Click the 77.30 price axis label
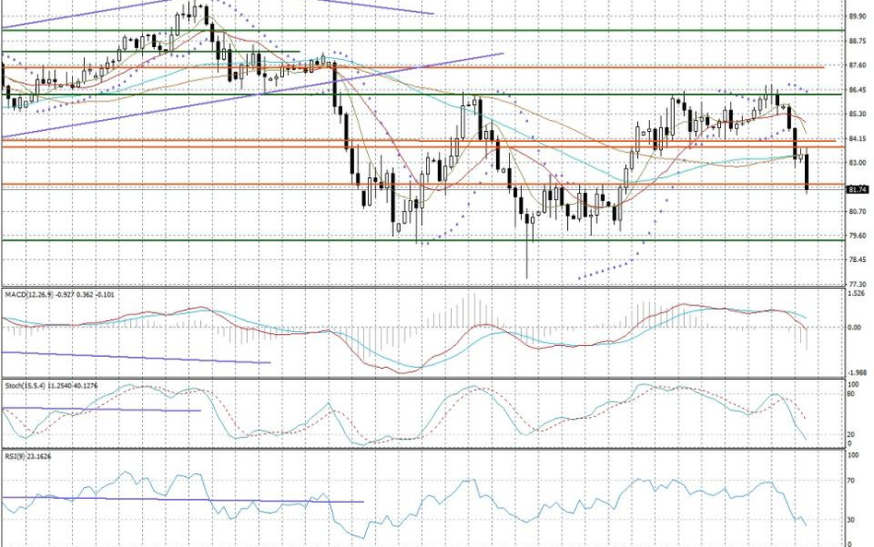The height and width of the screenshot is (547, 874). (x=856, y=284)
